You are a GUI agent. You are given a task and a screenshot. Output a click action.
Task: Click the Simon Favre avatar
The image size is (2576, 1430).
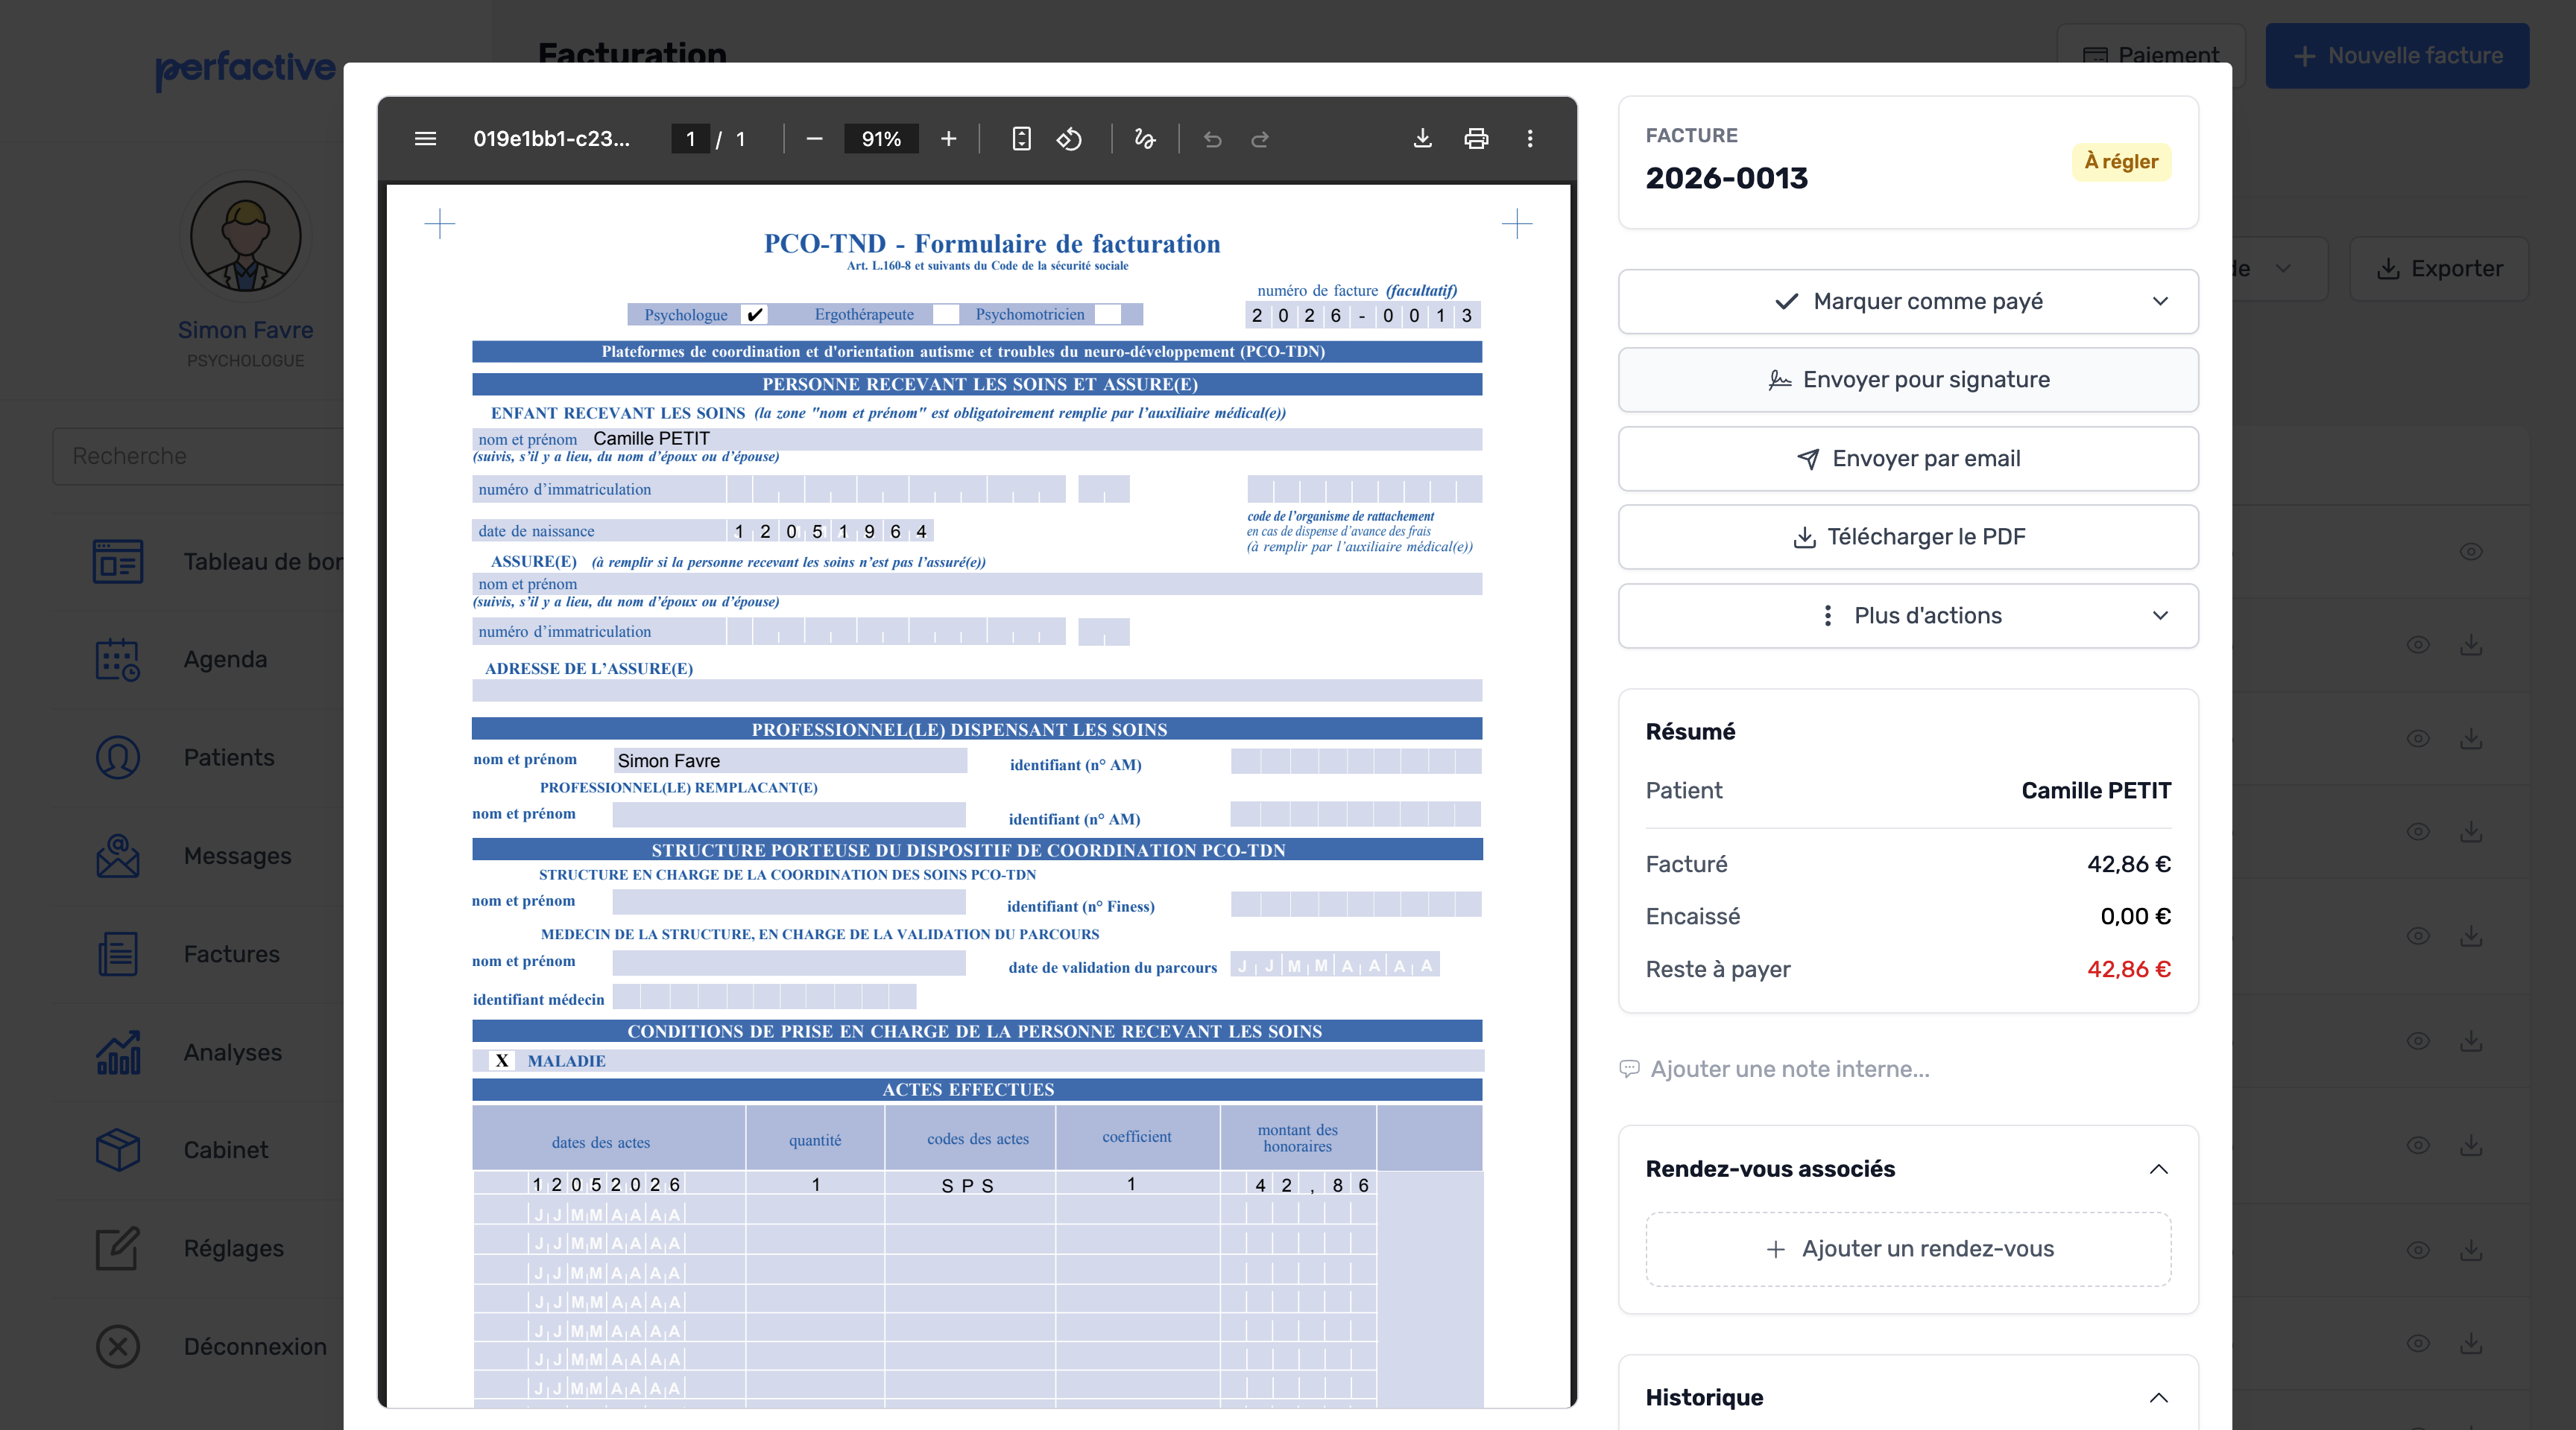246,237
